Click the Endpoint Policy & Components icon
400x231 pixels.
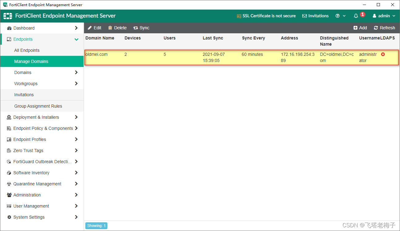[9, 128]
